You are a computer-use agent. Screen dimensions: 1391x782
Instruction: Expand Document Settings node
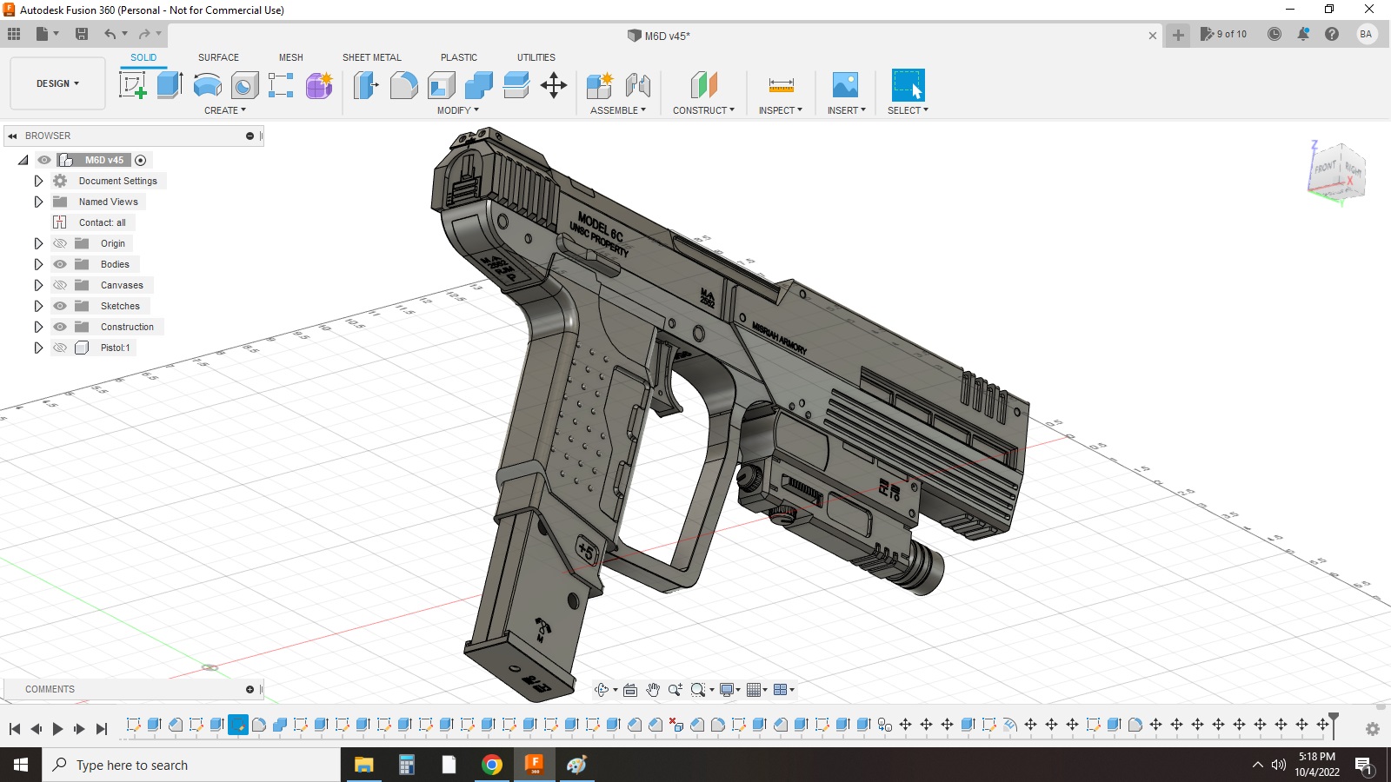(38, 181)
